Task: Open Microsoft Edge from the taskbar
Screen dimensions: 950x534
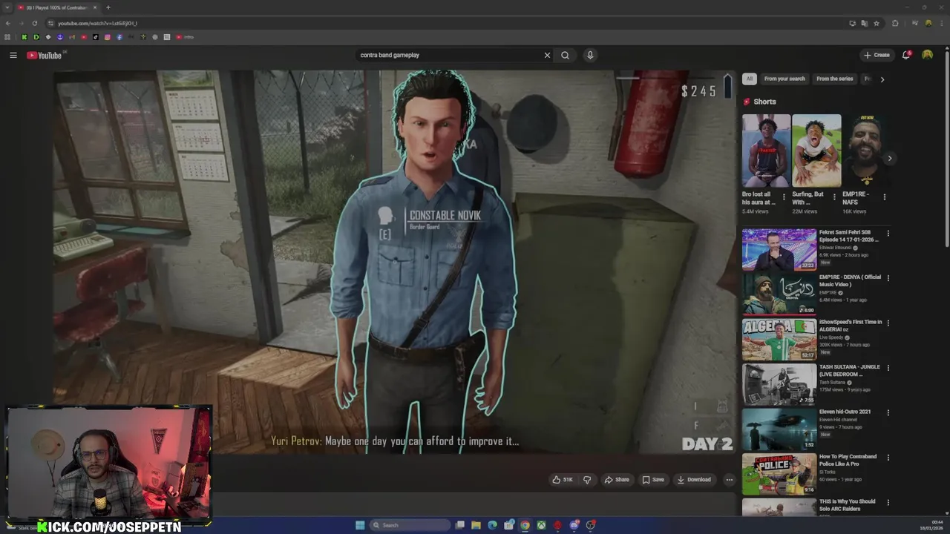Action: coord(492,525)
